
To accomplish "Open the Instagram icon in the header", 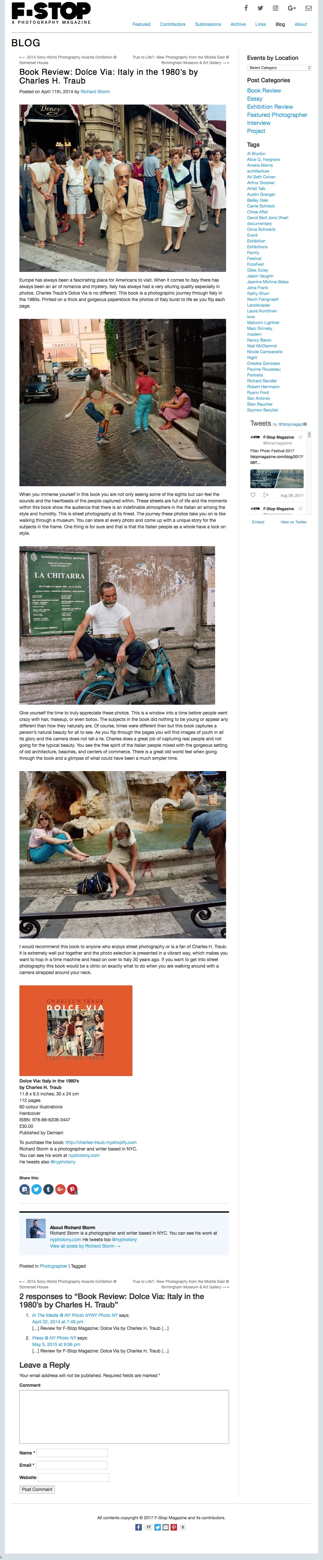I will click(275, 8).
